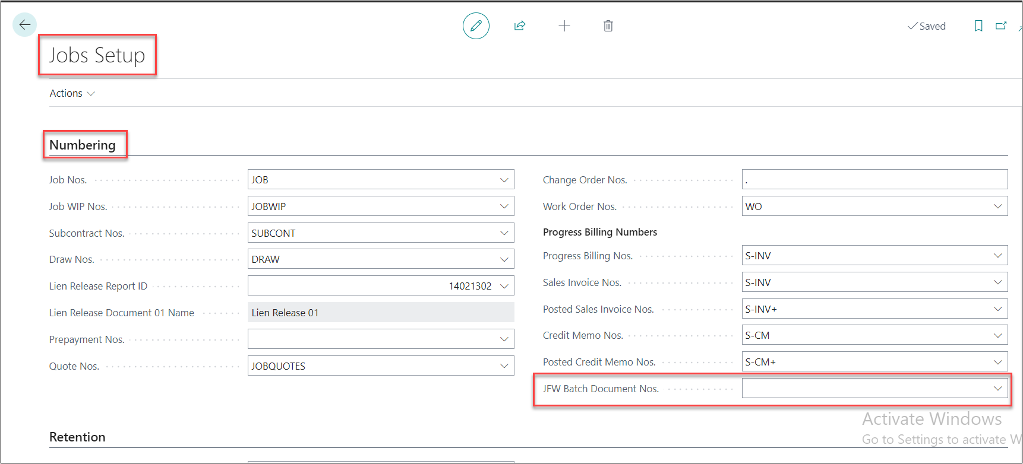Viewport: 1023px width, 464px height.
Task: Click the Retention section header
Action: click(x=77, y=437)
